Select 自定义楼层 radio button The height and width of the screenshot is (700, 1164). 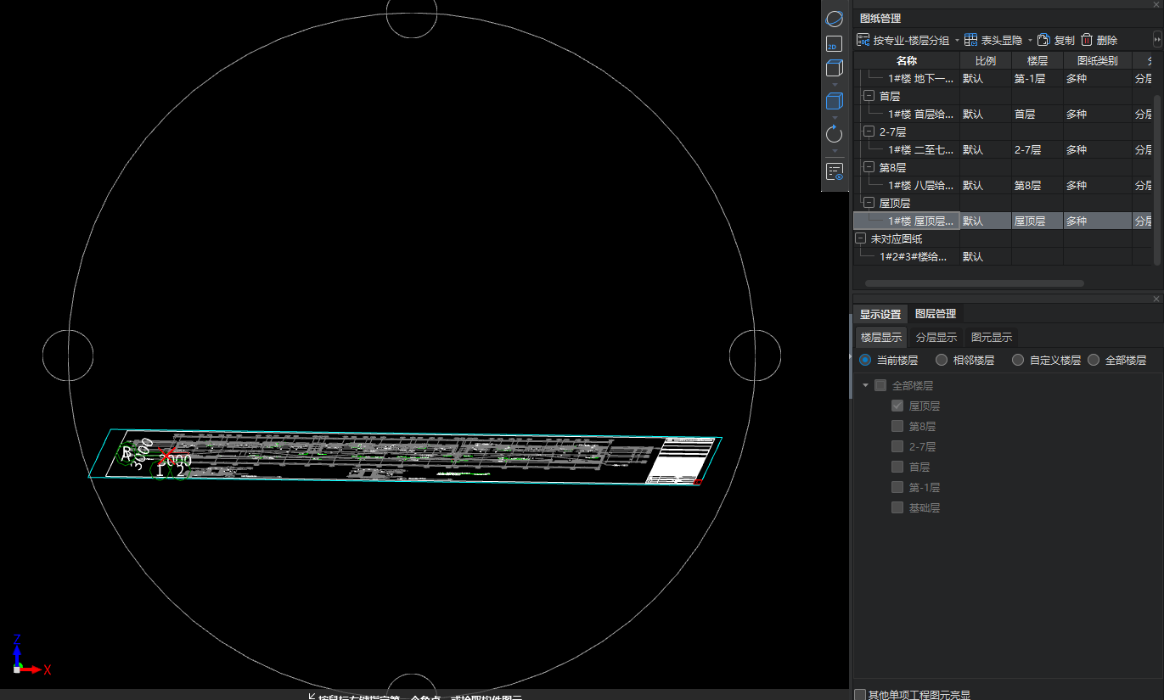pos(1018,360)
